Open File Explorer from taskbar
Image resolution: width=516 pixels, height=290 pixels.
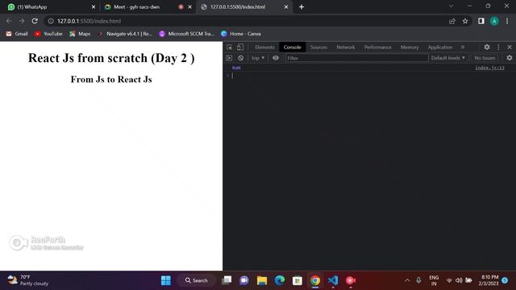click(x=262, y=280)
